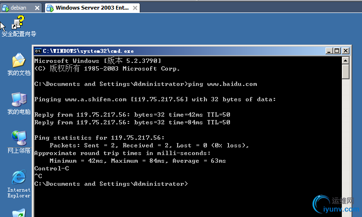
Task: Click the 'Pinging www.a.shifen.com' line
Action: click(x=155, y=99)
